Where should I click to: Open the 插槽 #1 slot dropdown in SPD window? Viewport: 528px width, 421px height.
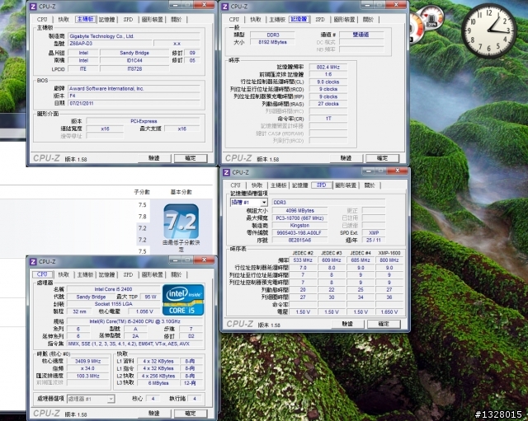tap(249, 202)
